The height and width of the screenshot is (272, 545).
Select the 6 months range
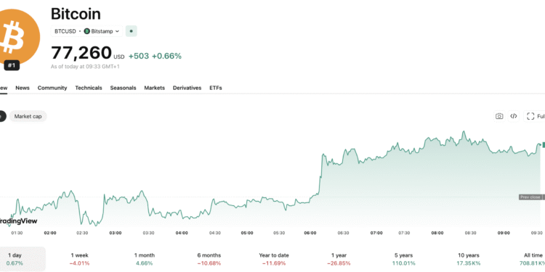click(x=209, y=259)
